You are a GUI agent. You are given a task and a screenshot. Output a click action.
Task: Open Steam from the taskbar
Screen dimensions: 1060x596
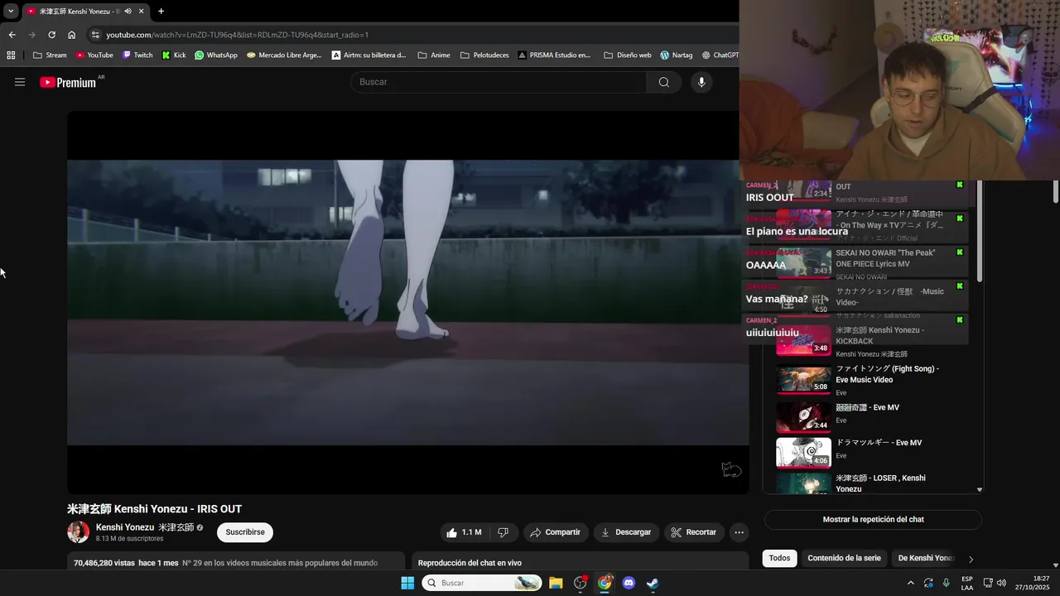click(x=653, y=583)
